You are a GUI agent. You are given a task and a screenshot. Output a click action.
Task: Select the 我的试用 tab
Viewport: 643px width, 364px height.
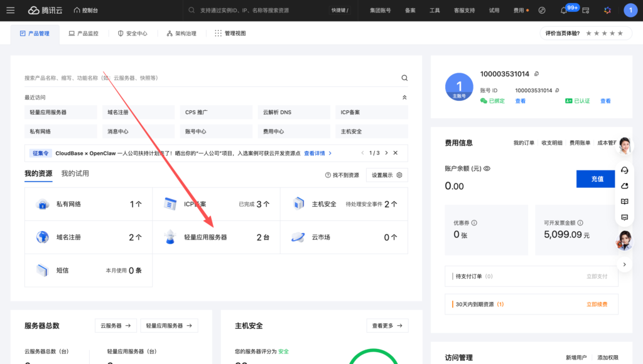75,174
